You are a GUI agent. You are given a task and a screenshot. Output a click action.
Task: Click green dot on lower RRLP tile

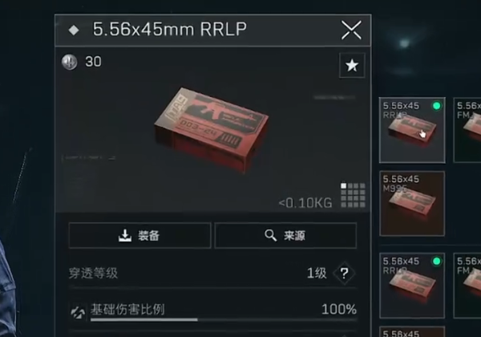(x=437, y=262)
